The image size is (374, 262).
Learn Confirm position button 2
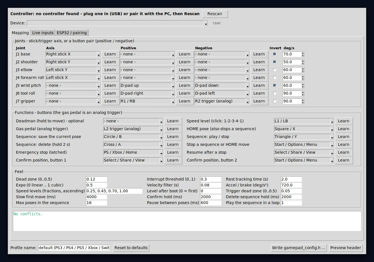tap(343, 160)
